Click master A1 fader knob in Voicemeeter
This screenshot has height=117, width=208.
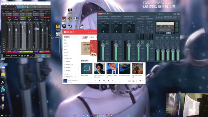coord(158,51)
